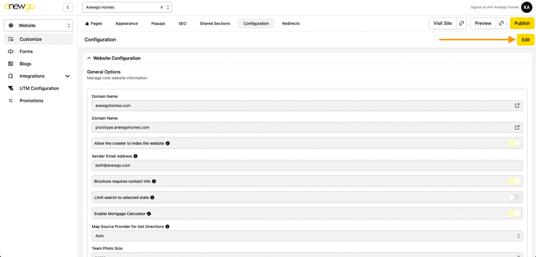Enable Limit search to selected state
The height and width of the screenshot is (257, 536).
514,197
